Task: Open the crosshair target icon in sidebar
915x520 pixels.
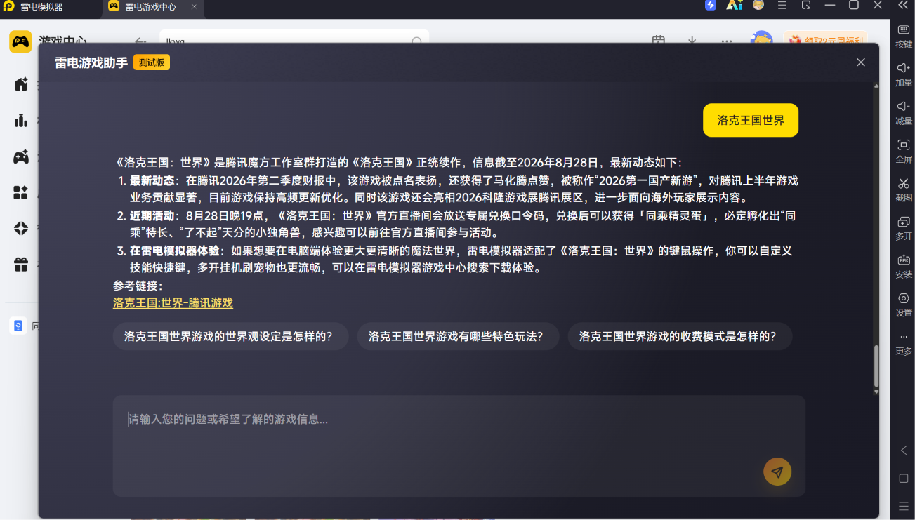Action: (x=21, y=228)
